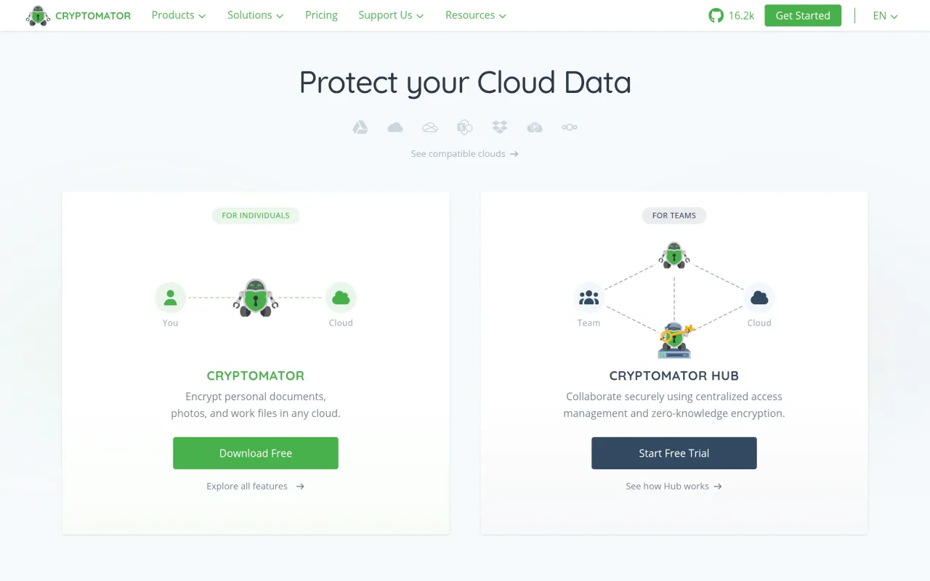Click the Start Free Trial button

click(x=674, y=453)
